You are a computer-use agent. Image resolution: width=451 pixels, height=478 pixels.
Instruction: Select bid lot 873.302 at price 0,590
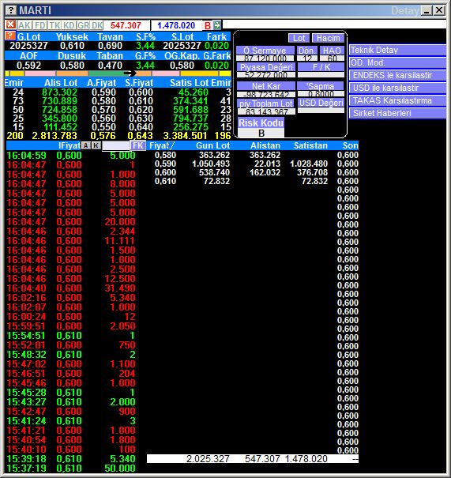(59, 92)
